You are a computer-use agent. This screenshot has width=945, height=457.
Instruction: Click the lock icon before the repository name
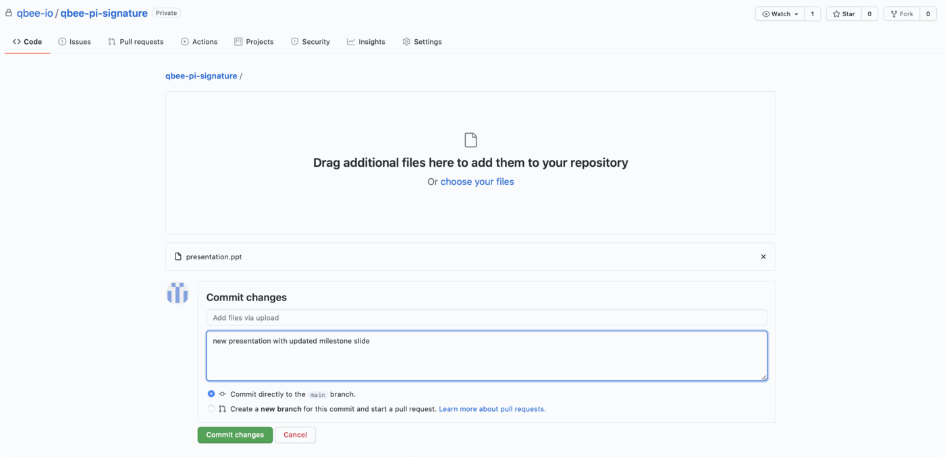[8, 12]
